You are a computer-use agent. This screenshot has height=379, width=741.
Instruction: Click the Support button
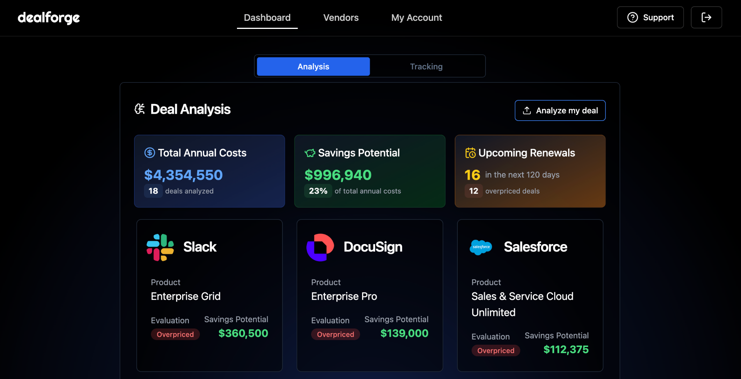click(x=650, y=17)
